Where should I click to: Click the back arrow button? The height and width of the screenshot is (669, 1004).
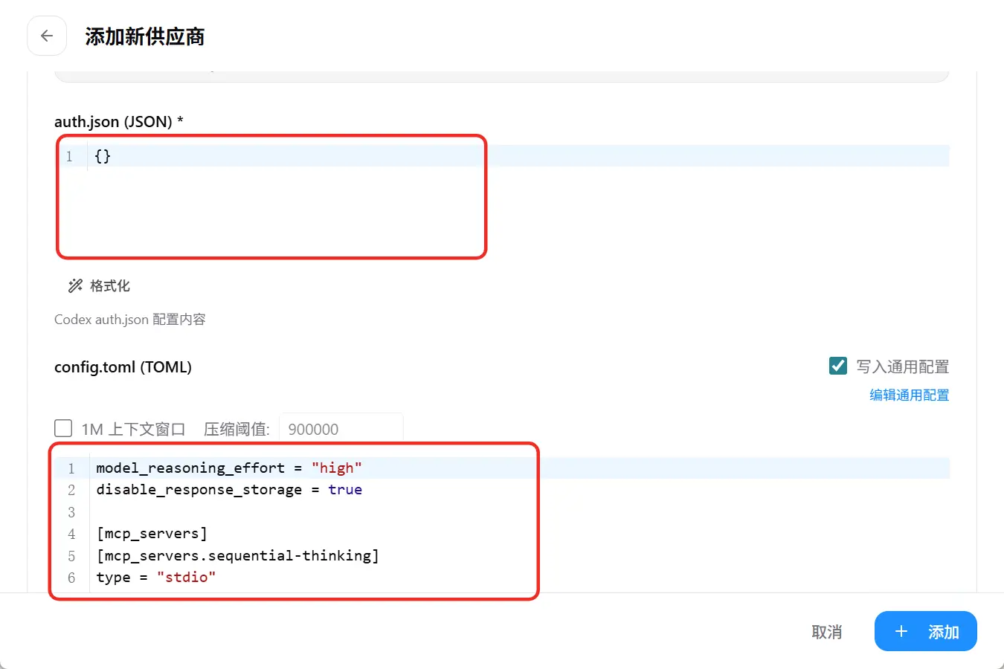(x=47, y=36)
